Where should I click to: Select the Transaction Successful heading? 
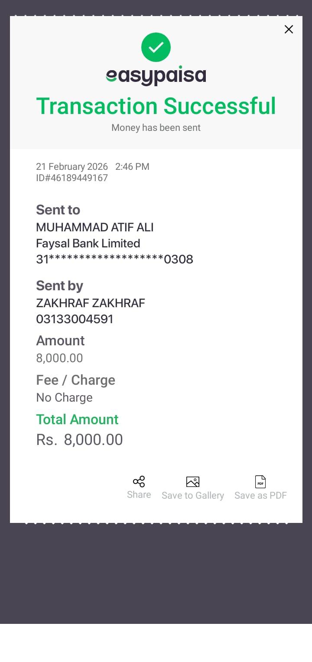(156, 106)
